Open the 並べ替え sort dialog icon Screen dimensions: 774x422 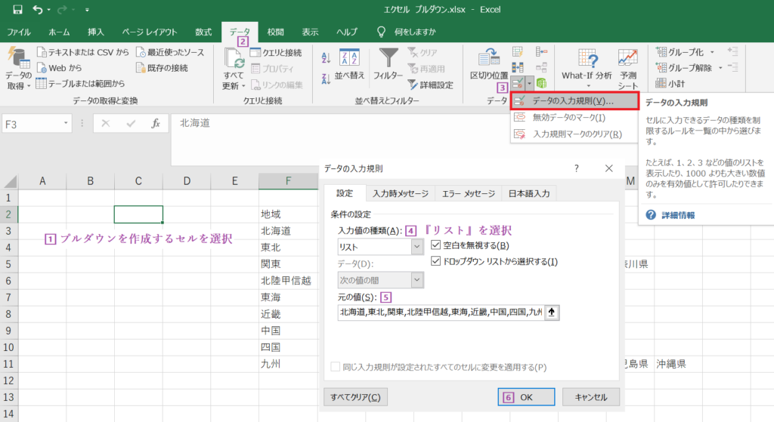pos(349,57)
